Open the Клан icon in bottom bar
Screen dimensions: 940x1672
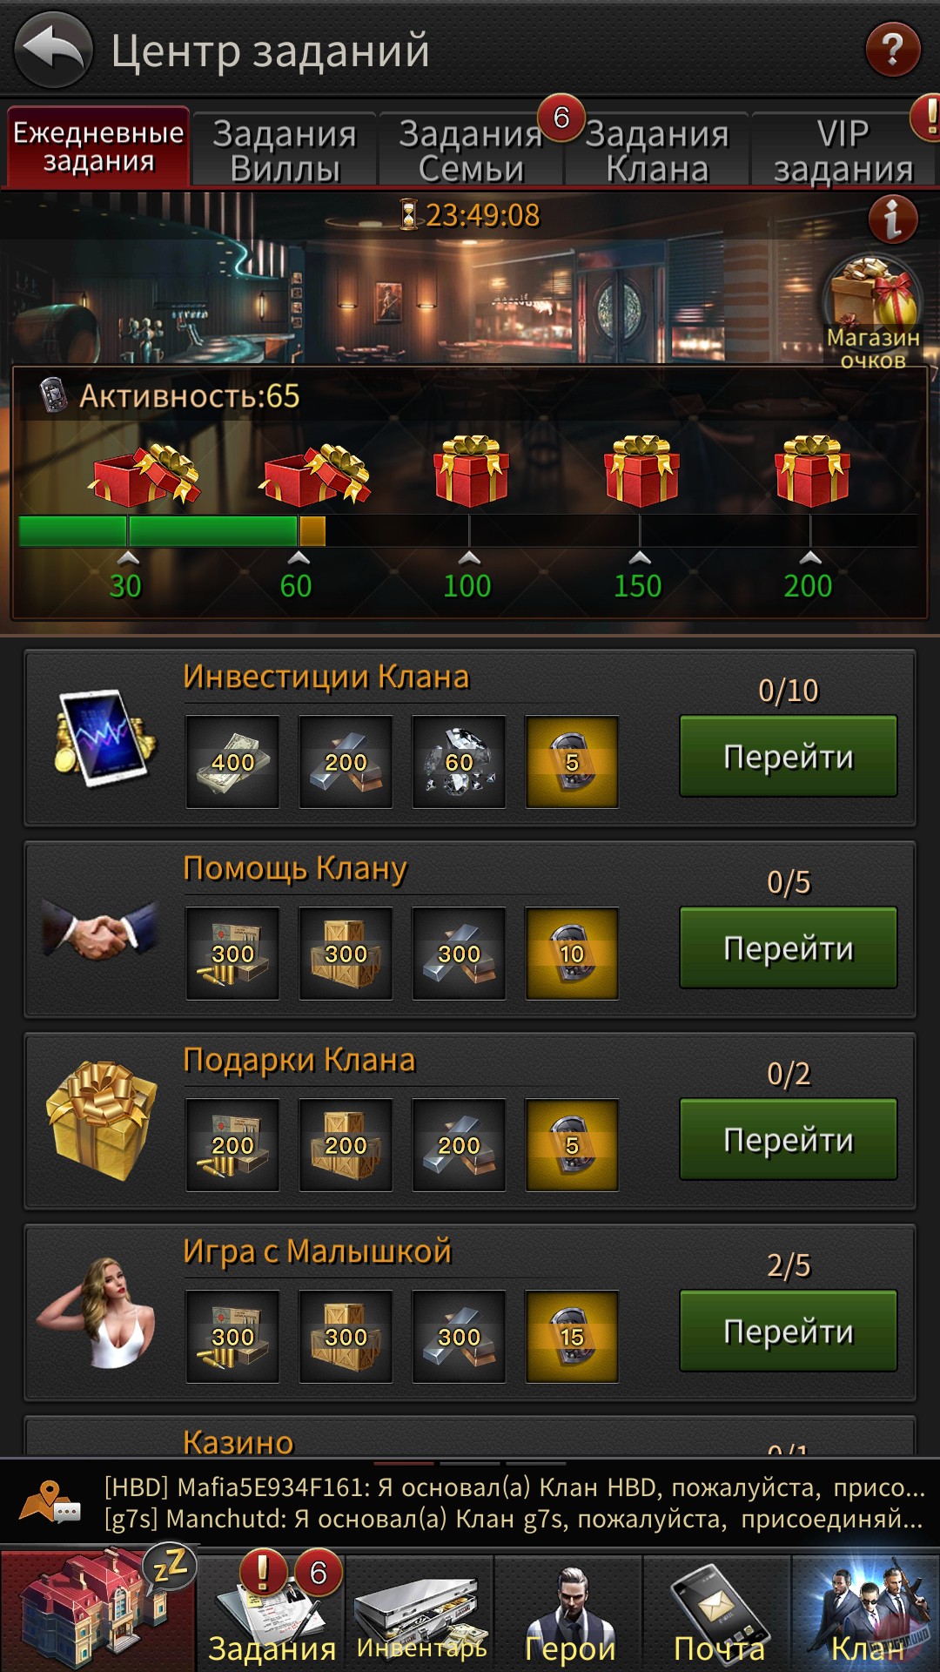pos(867,1614)
